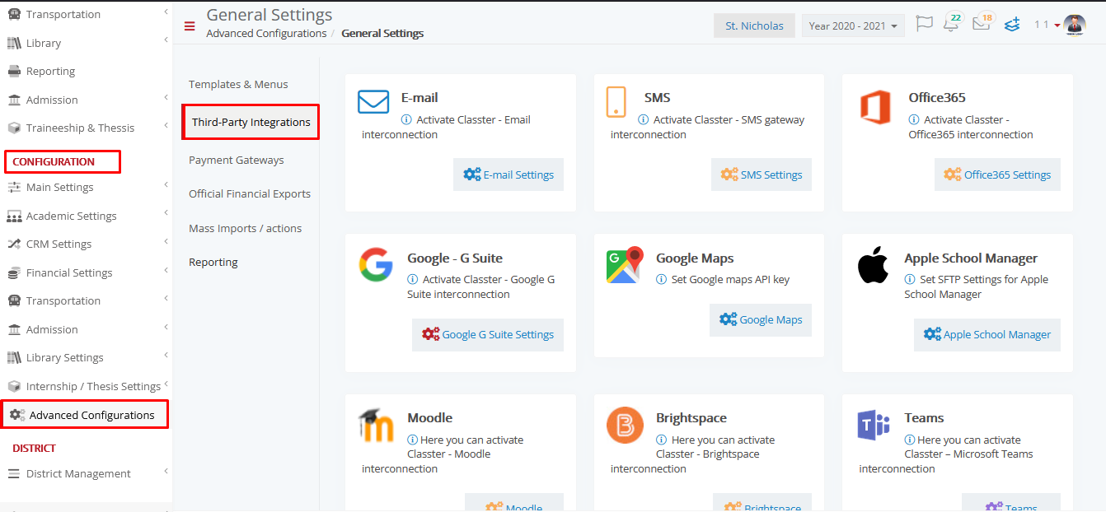Click the Apple School Manager button with gears

(x=987, y=334)
